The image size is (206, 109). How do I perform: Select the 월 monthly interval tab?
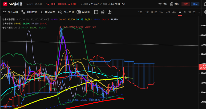click(189, 12)
